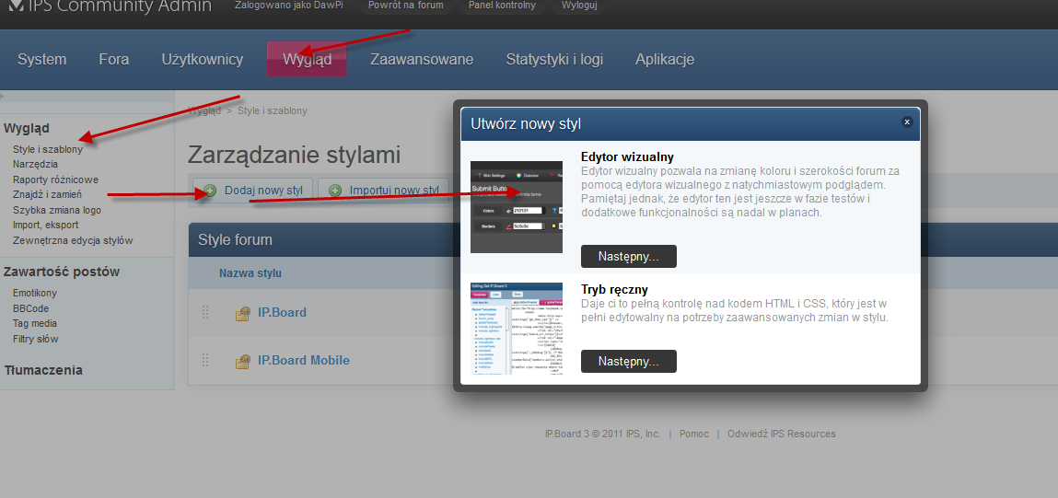This screenshot has width=1058, height=498.
Task: Click Zalogowano jako DawPi link
Action: click(289, 6)
